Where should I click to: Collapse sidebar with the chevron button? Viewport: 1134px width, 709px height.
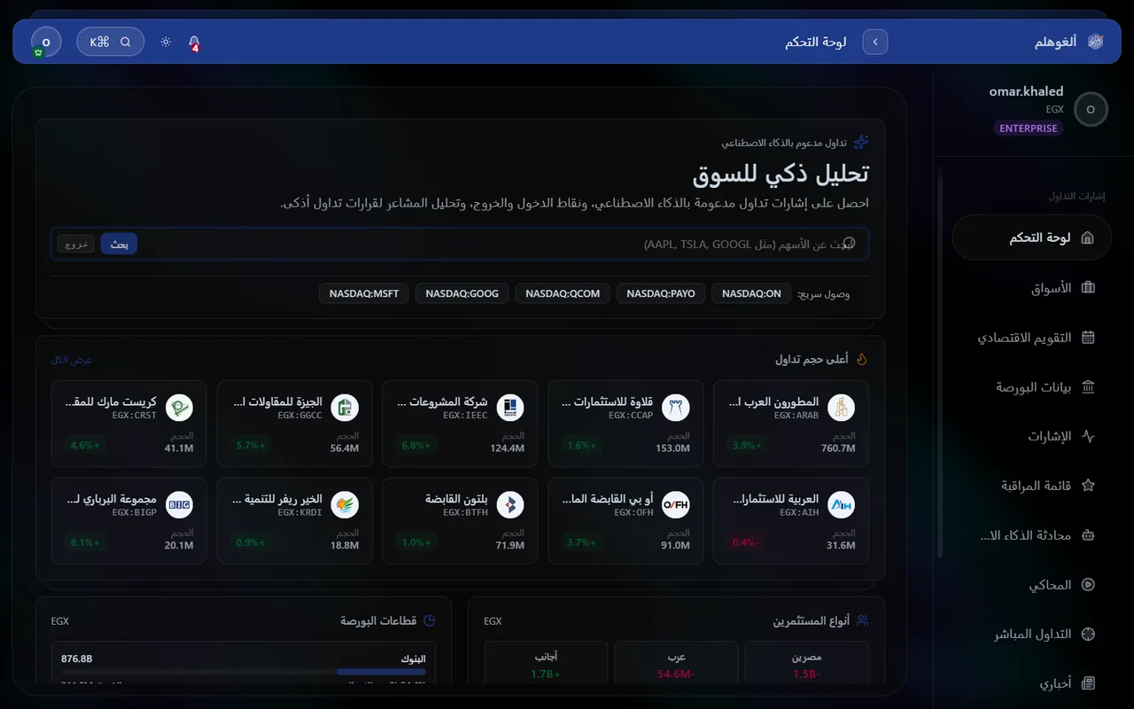(875, 42)
